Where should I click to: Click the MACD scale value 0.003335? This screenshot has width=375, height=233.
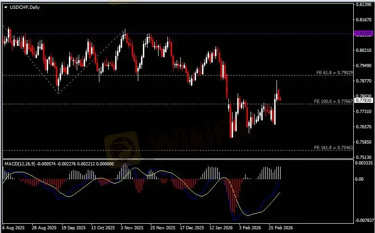point(364,163)
